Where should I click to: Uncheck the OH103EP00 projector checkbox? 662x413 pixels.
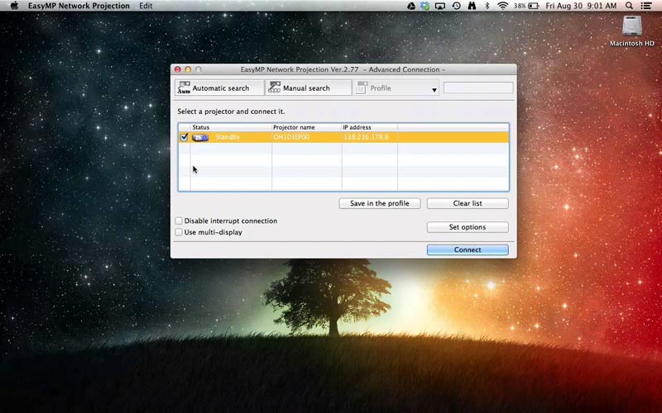(x=184, y=137)
